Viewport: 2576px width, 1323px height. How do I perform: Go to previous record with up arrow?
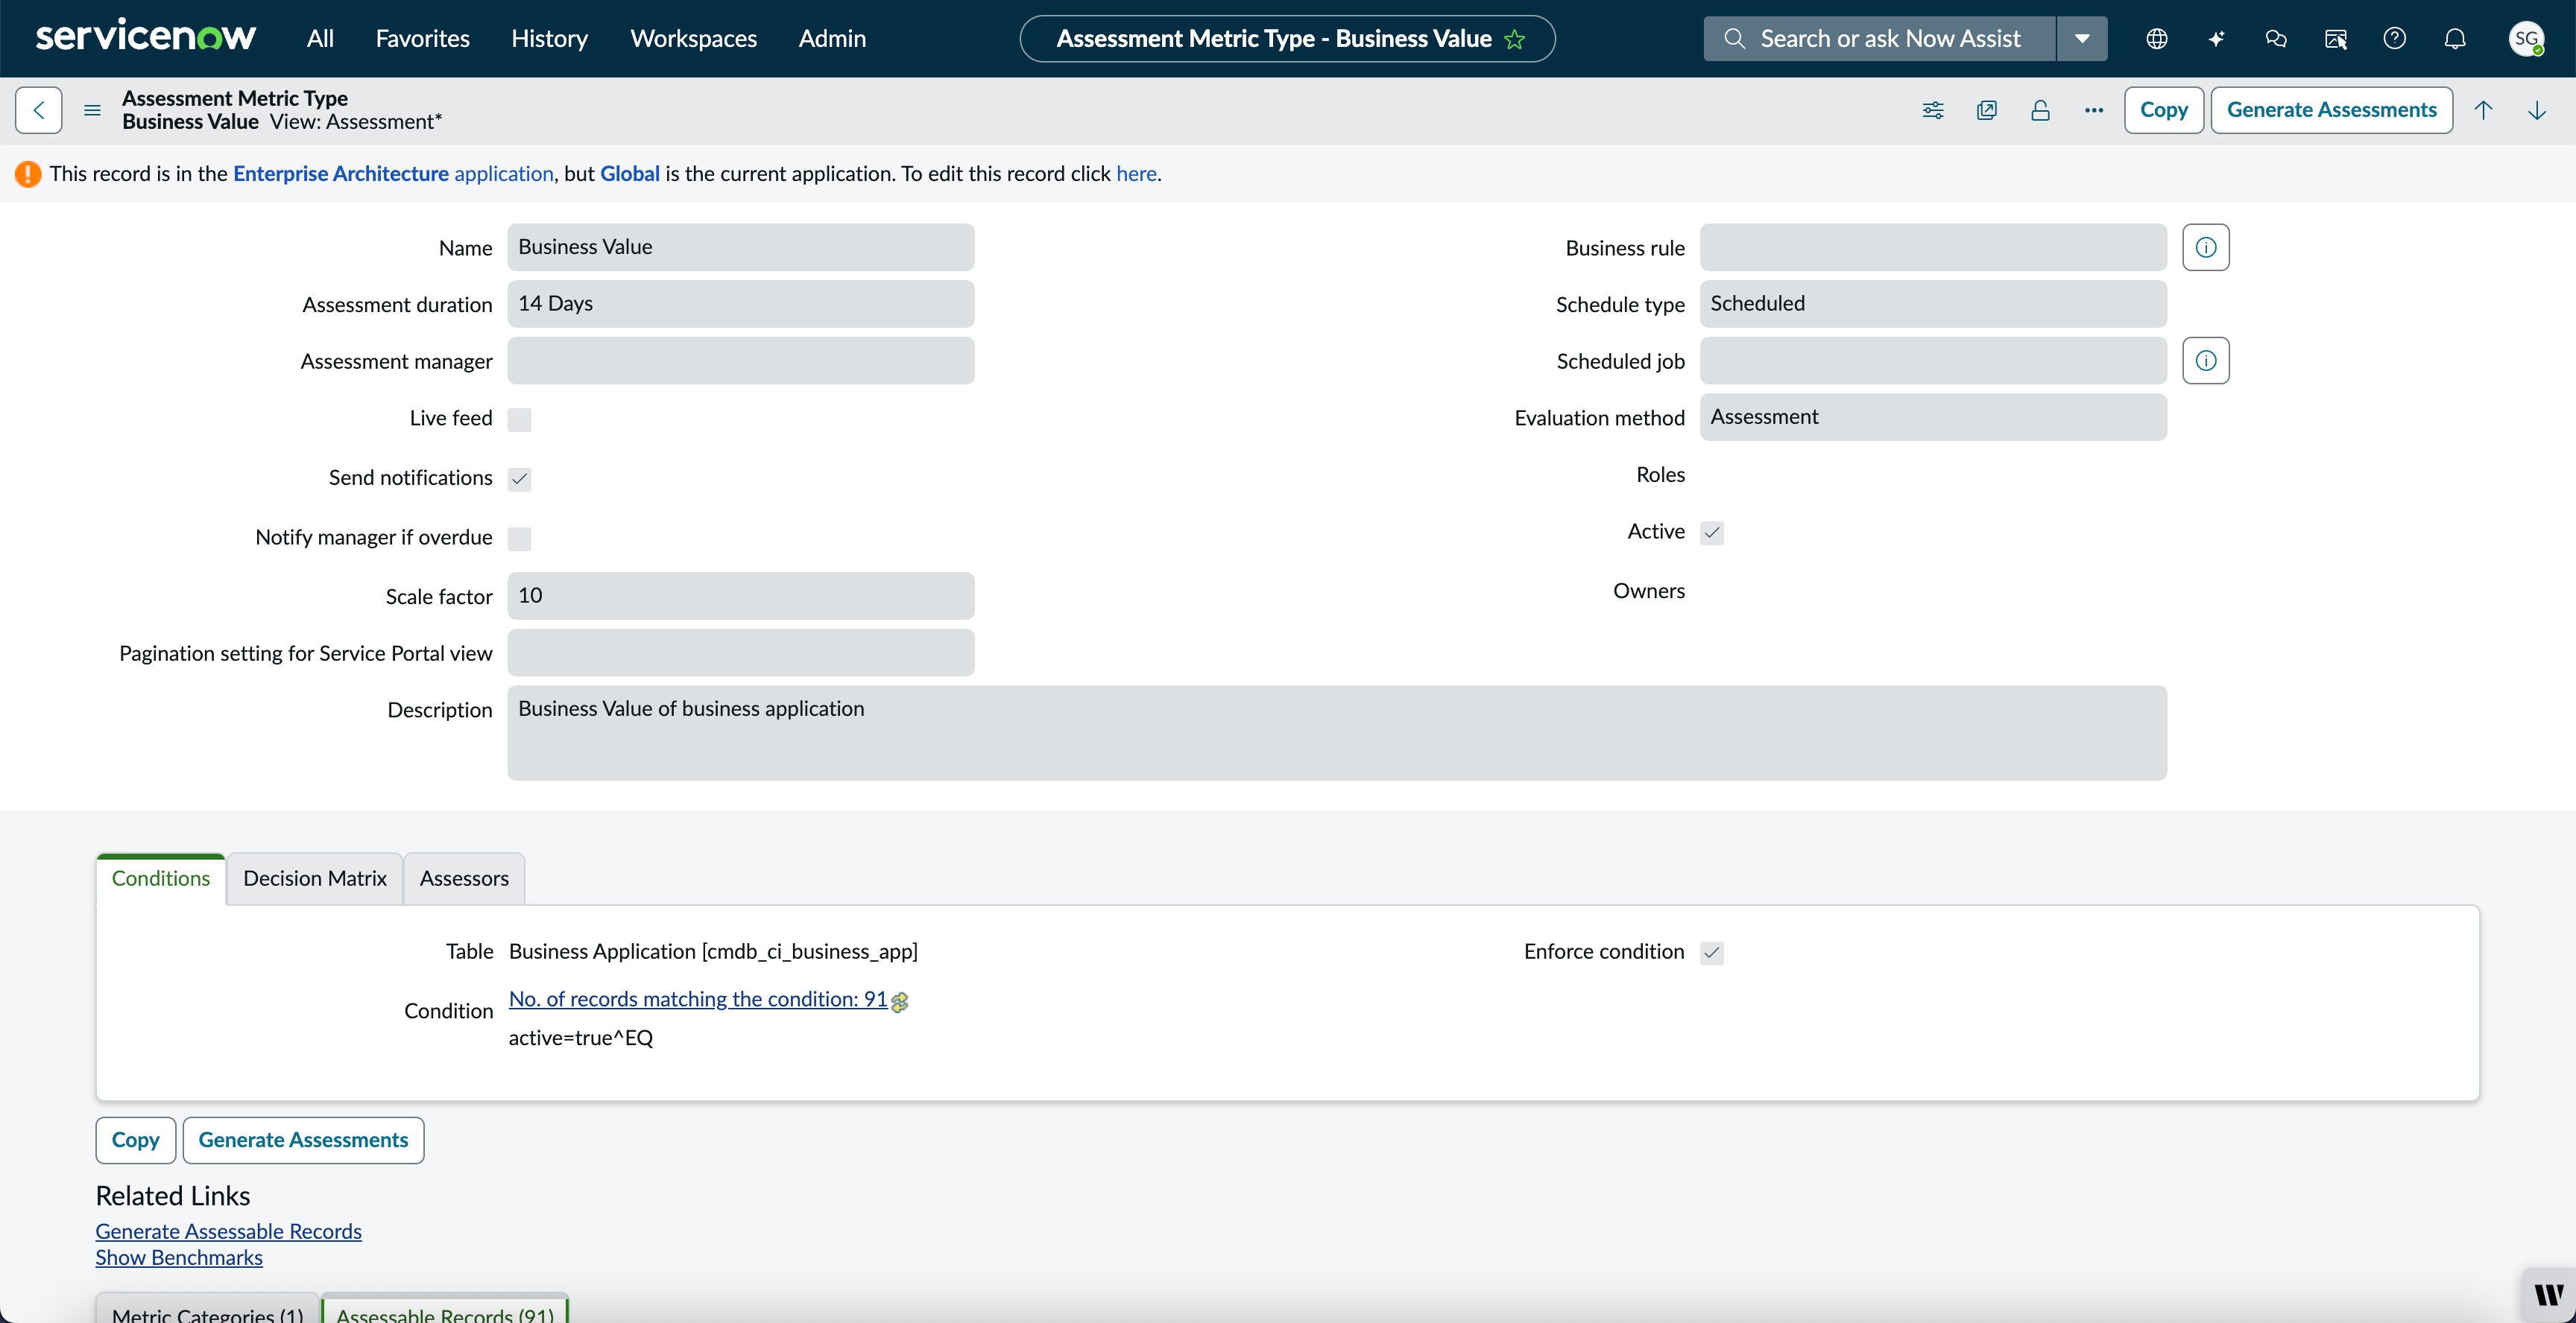2483,110
